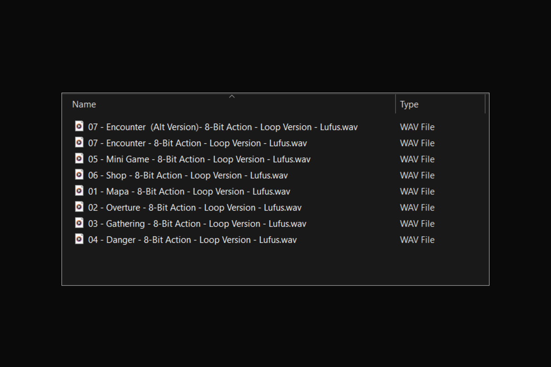This screenshot has width=551, height=367.
Task: Click the 02 Overture file icon
Action: pos(79,207)
